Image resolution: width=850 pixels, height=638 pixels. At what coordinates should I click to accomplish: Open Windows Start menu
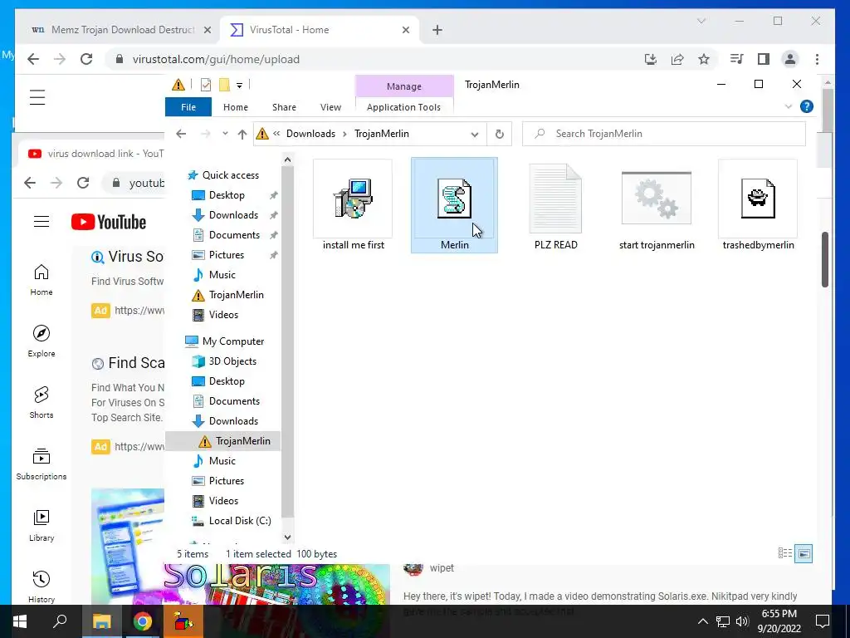[20, 621]
